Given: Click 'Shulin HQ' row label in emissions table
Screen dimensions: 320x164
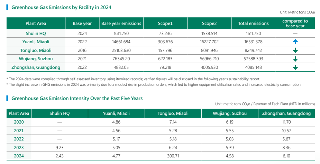Looking at the screenshot, I should point(36,34).
